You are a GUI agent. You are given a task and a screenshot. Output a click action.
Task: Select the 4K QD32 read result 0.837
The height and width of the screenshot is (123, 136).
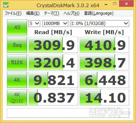53,97
